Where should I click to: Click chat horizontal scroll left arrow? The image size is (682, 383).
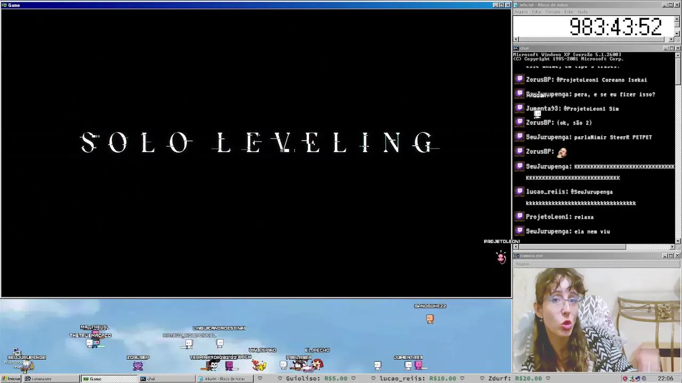pyautogui.click(x=516, y=247)
